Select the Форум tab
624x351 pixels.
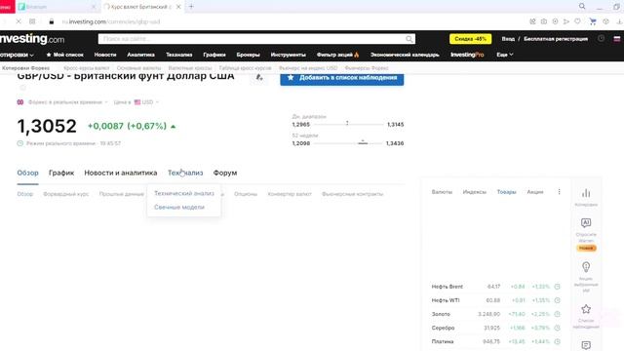pyautogui.click(x=225, y=174)
